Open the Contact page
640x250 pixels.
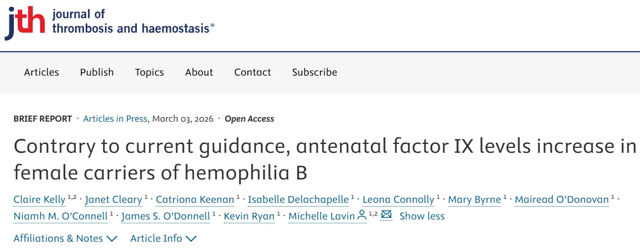click(253, 72)
